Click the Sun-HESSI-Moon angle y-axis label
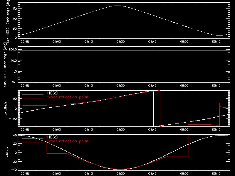The image size is (235, 176). 5,65
